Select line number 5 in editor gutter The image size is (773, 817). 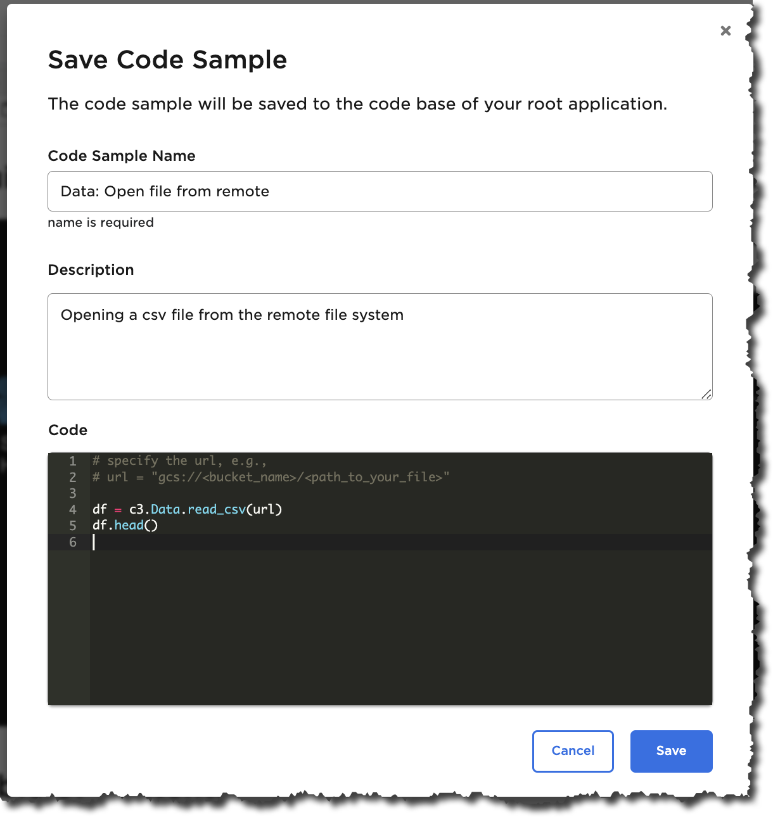tap(73, 526)
